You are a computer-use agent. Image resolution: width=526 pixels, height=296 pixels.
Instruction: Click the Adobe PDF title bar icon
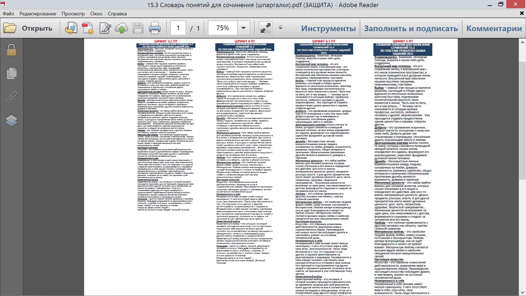tap(4, 5)
